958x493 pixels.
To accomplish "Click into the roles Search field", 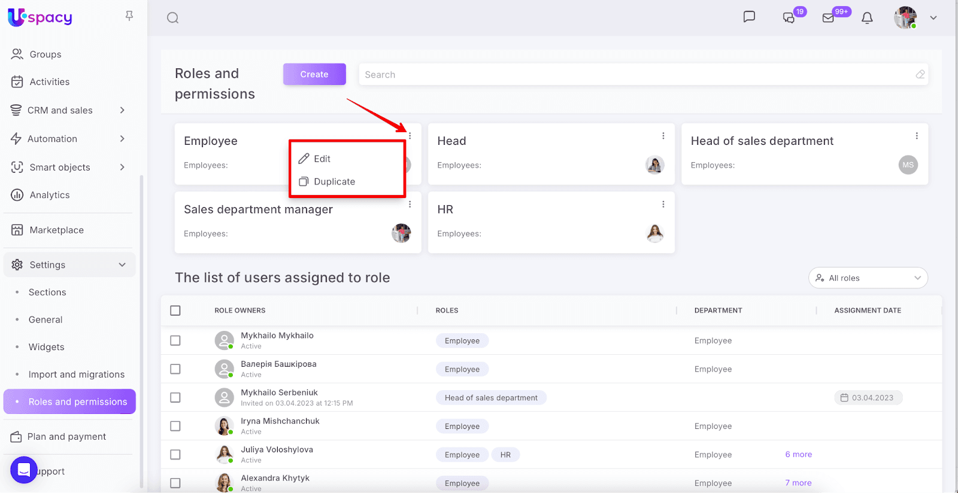I will [635, 75].
